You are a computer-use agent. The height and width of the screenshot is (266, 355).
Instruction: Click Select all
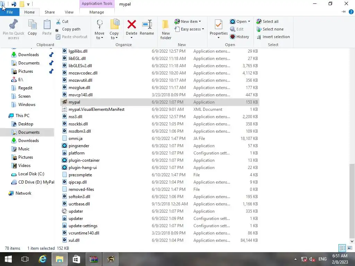[x=267, y=21]
